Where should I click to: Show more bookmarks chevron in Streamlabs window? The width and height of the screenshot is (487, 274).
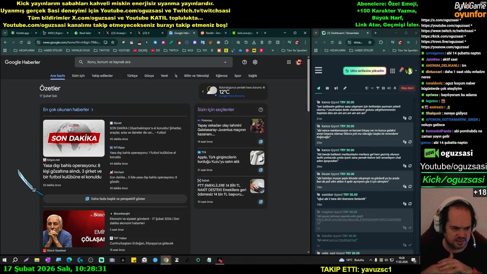click(384, 50)
